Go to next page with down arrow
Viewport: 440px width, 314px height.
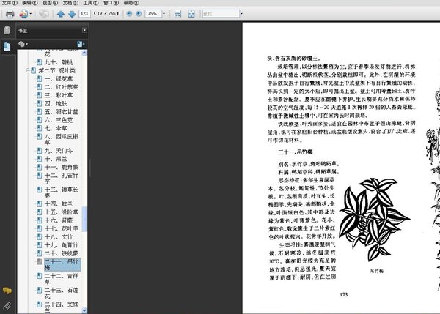pyautogui.click(x=72, y=14)
